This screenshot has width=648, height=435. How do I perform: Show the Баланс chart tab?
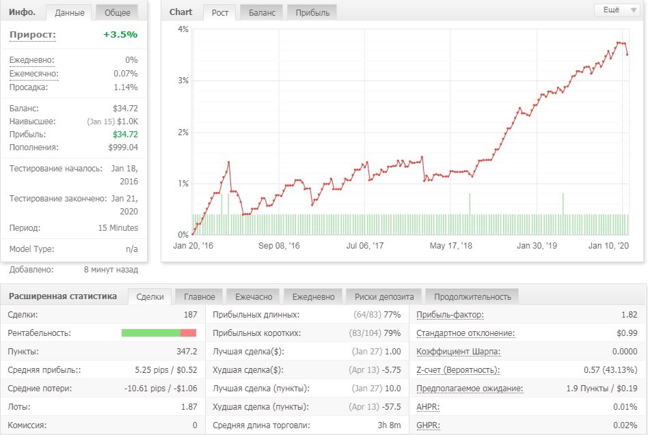pyautogui.click(x=262, y=12)
